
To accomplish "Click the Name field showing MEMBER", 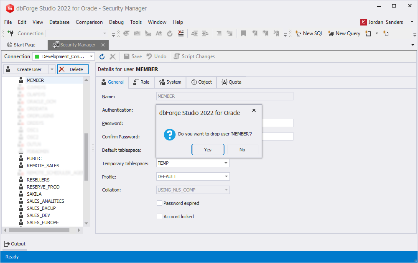I will click(x=225, y=96).
